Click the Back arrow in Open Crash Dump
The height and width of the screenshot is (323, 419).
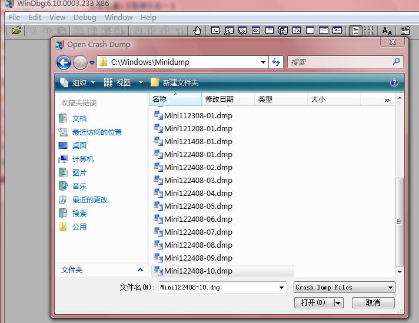(64, 62)
